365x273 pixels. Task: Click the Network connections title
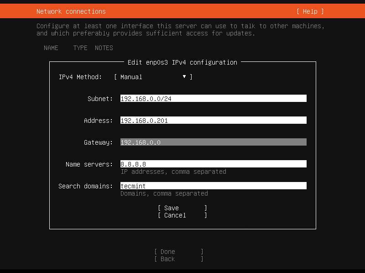71,11
